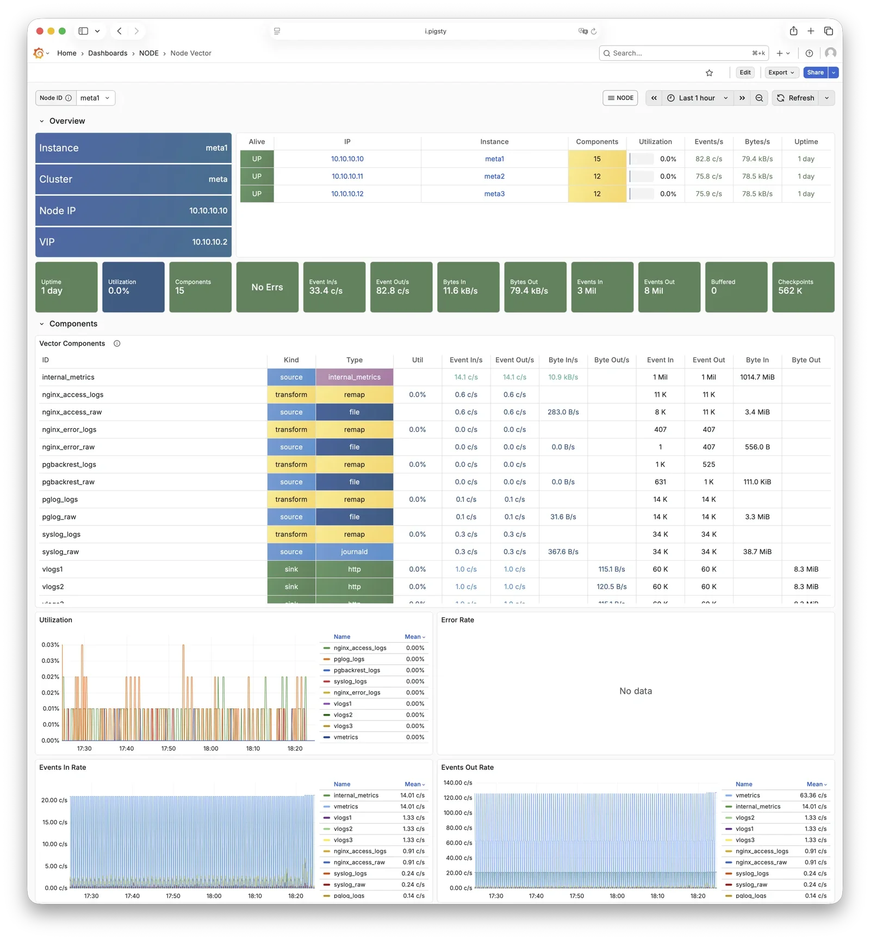Go to Dashboards in the breadcrumb
Viewport: 870px width, 940px height.
click(108, 53)
